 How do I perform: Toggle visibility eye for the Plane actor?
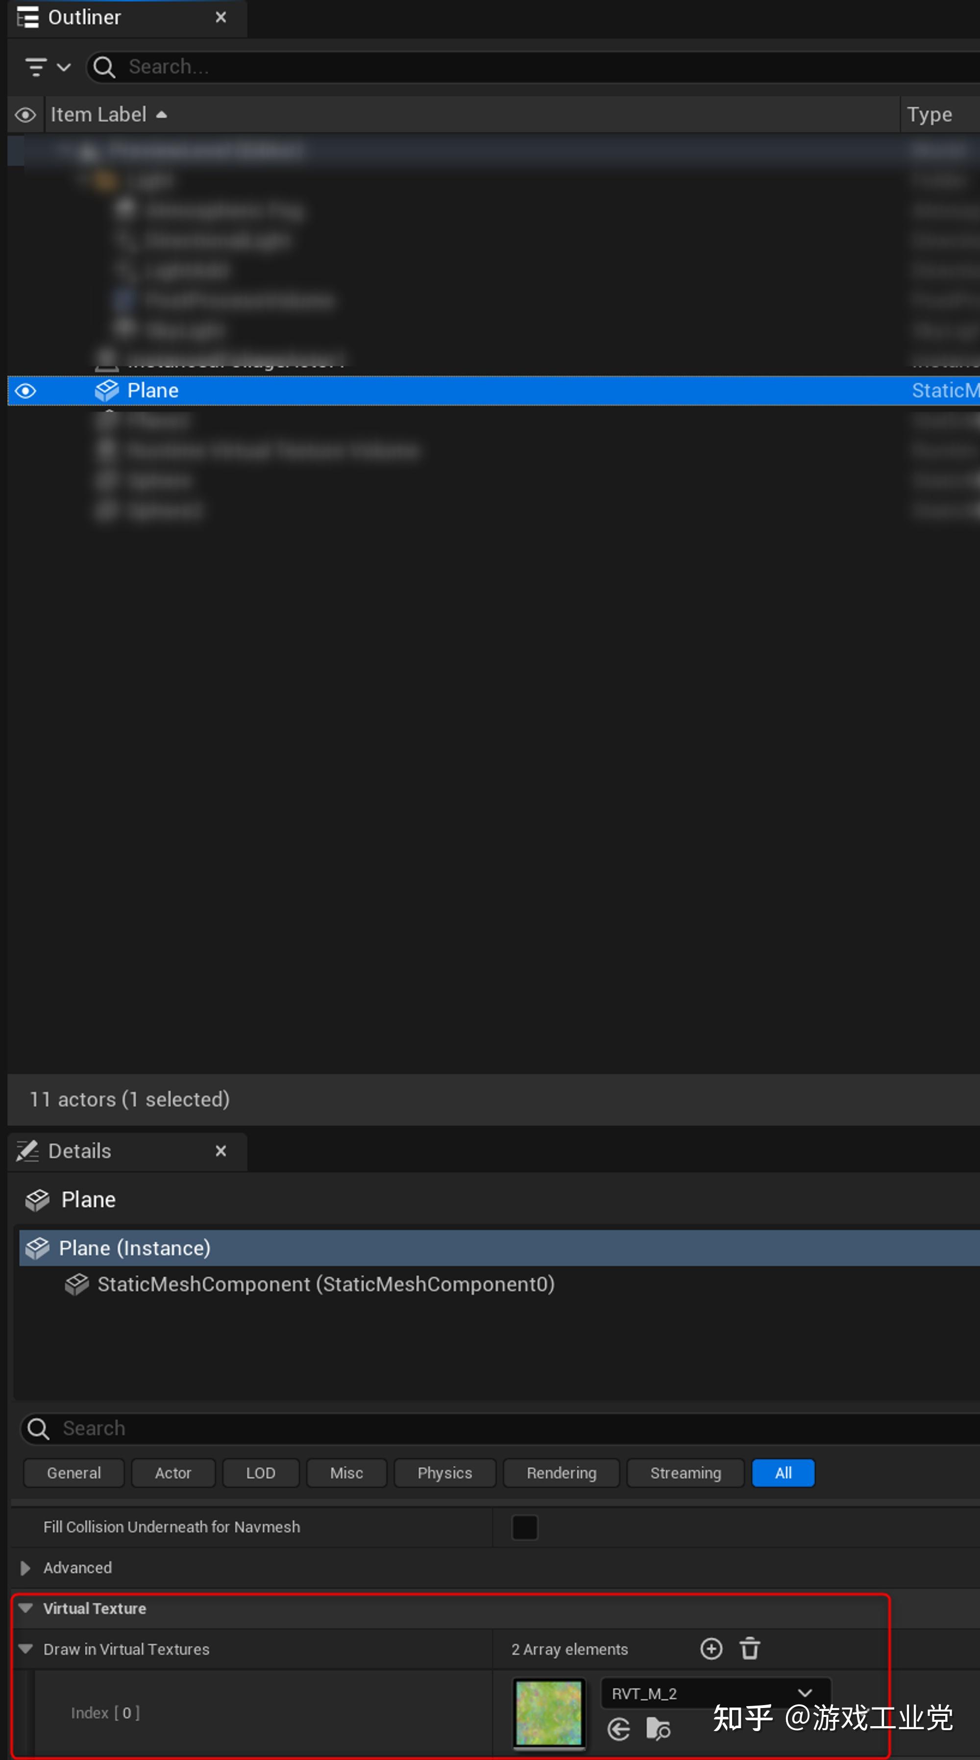pyautogui.click(x=25, y=390)
